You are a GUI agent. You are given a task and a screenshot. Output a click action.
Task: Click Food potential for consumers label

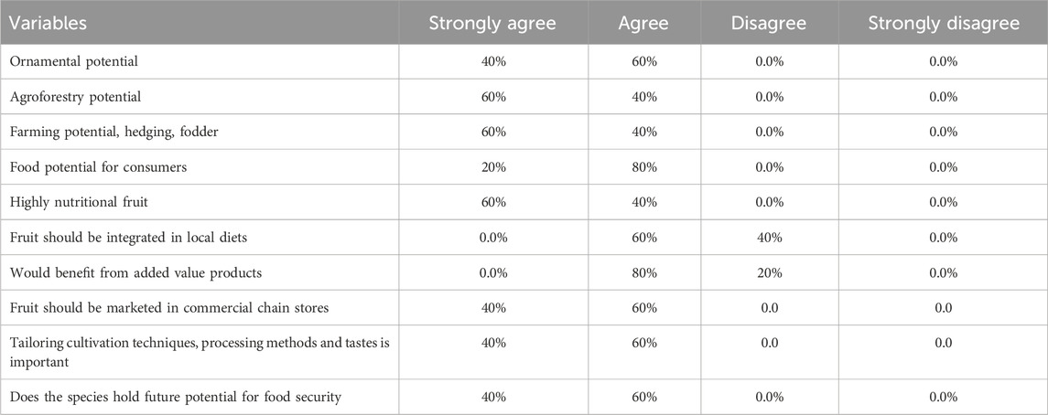point(98,167)
